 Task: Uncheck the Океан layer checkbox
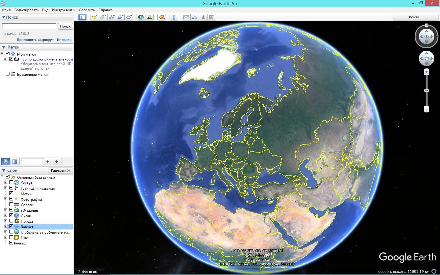11,215
